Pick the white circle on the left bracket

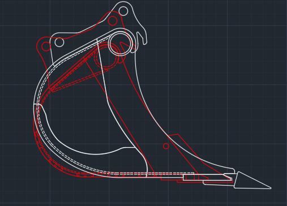click(59, 42)
